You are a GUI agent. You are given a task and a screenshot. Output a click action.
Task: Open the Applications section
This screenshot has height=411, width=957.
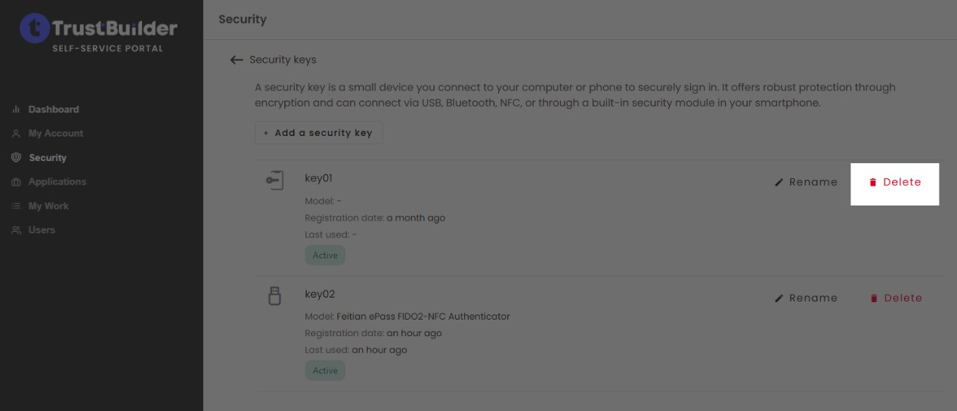tap(57, 182)
